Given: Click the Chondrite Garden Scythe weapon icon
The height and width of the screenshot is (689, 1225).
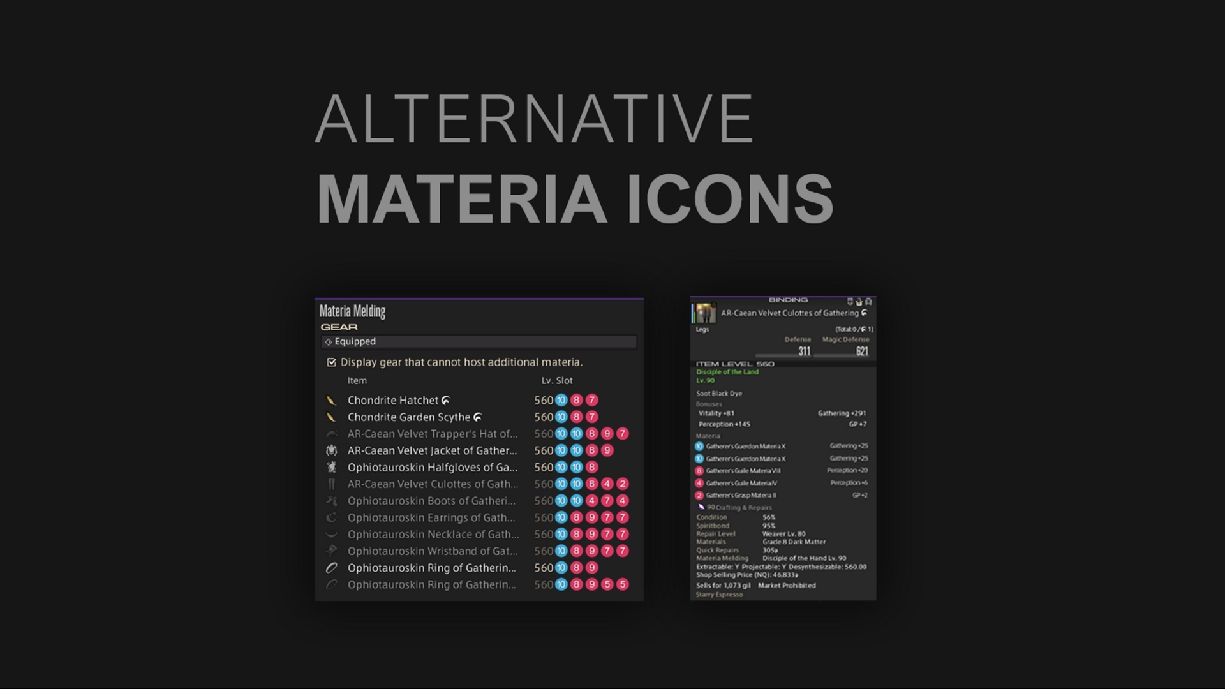Looking at the screenshot, I should click(x=331, y=417).
